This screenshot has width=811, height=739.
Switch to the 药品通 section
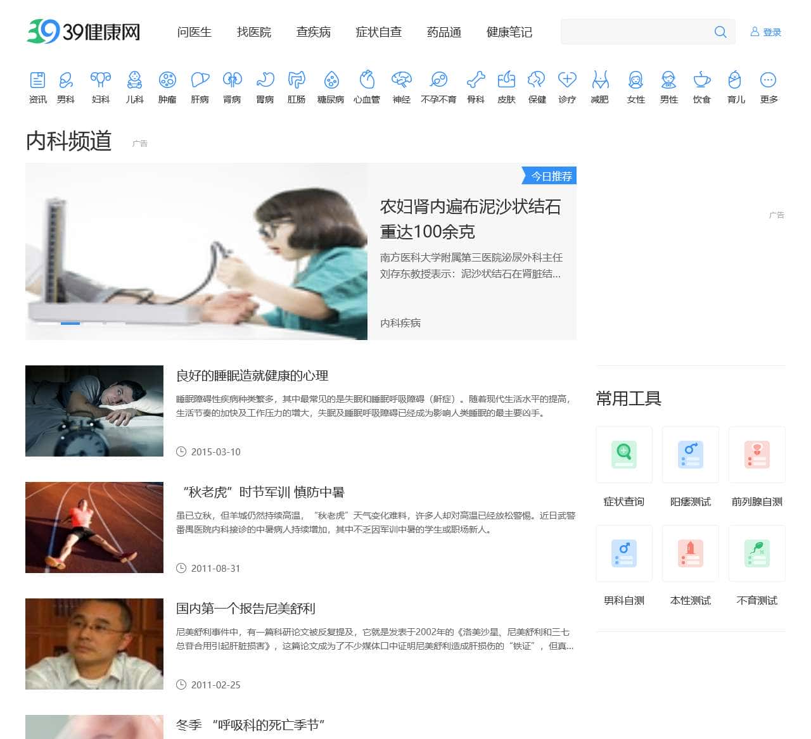(x=444, y=32)
